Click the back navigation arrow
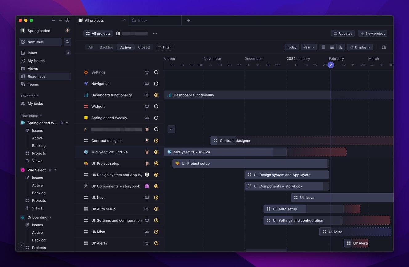 point(53,20)
